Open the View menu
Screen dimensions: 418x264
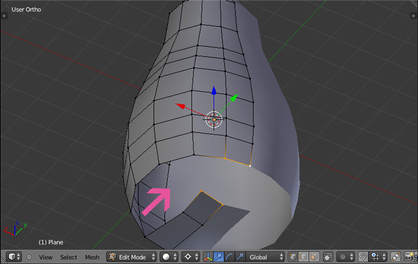pos(45,257)
